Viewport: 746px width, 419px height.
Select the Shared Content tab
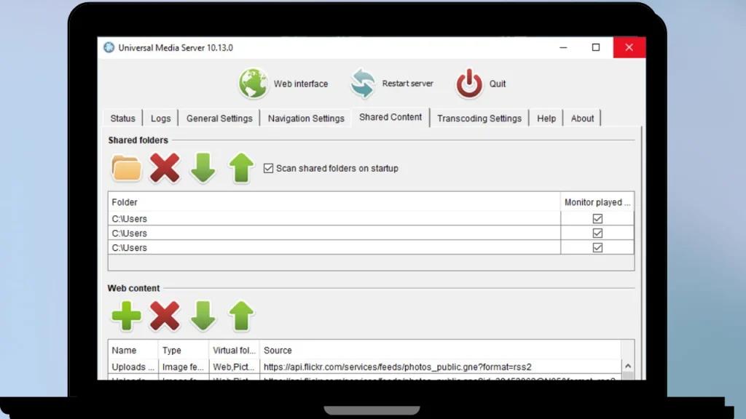[390, 117]
